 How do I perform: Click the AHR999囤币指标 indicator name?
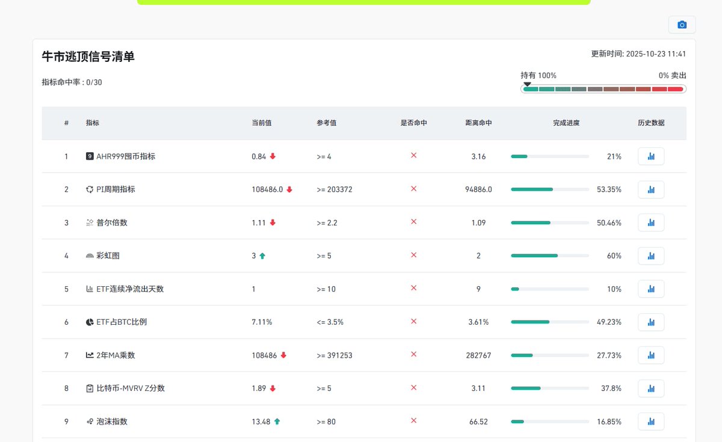(x=126, y=156)
